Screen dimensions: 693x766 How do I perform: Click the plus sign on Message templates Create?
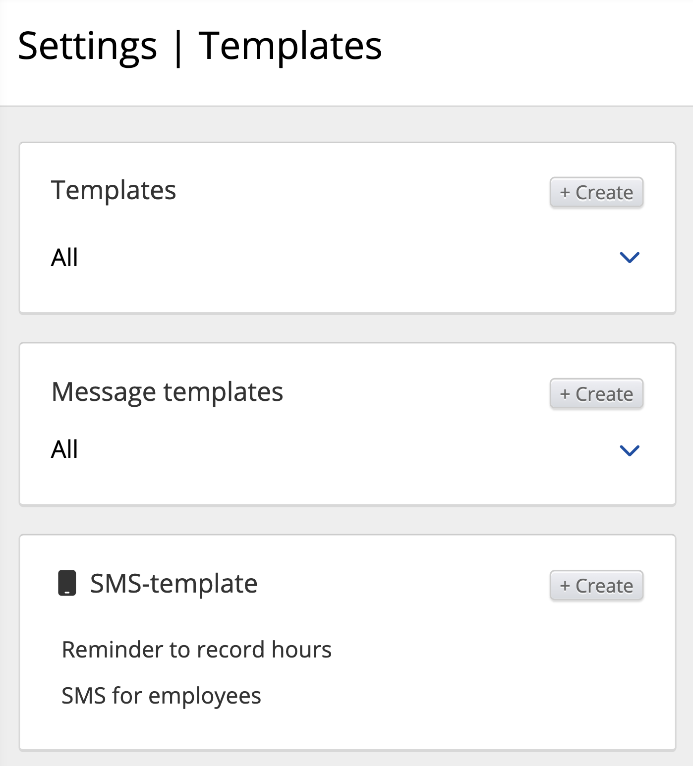pyautogui.click(x=565, y=394)
